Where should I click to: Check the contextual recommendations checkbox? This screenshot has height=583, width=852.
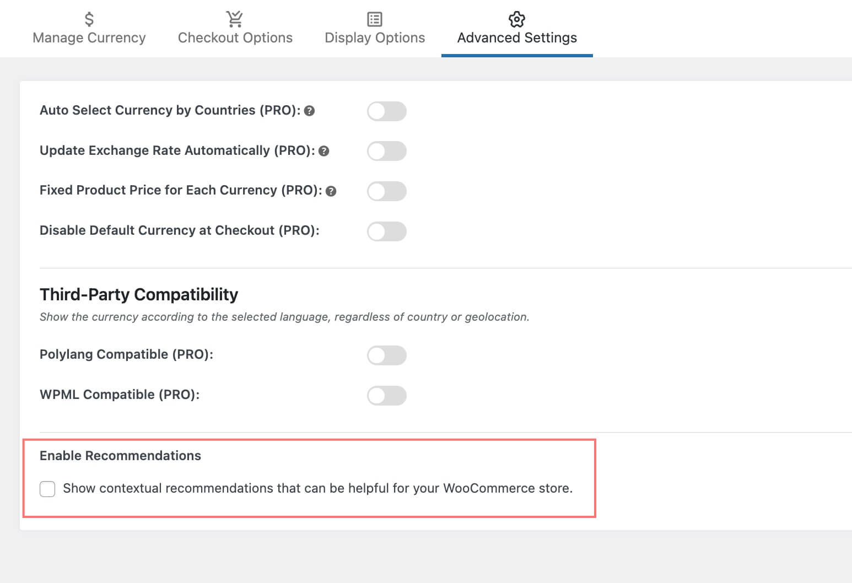pos(47,489)
